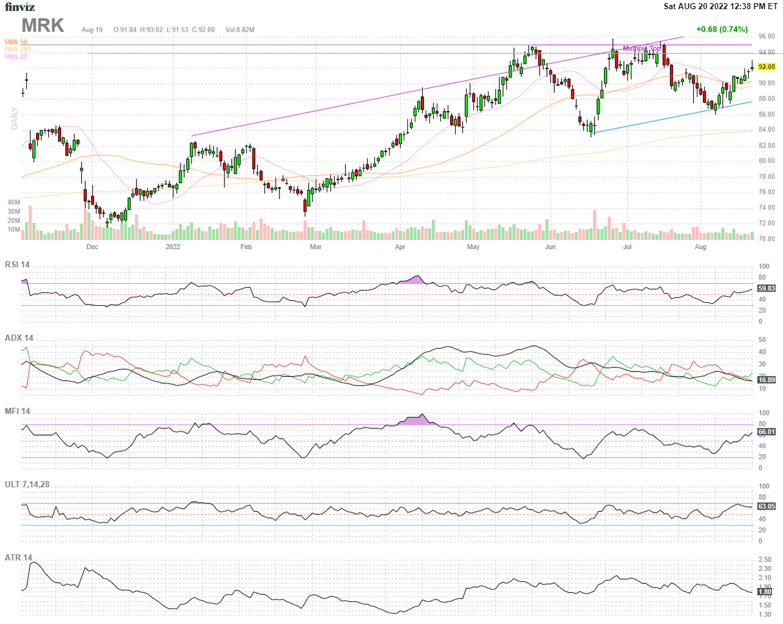Click the 'Mar' month axis label

tap(316, 247)
